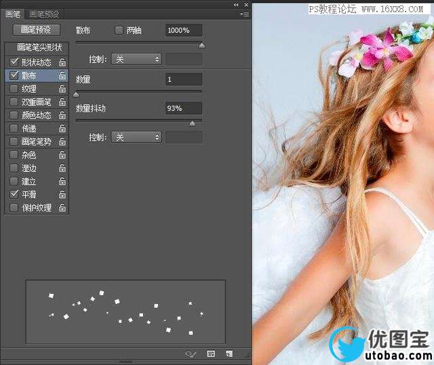
Task: Select the 传递 label in list
Action: [x=28, y=129]
